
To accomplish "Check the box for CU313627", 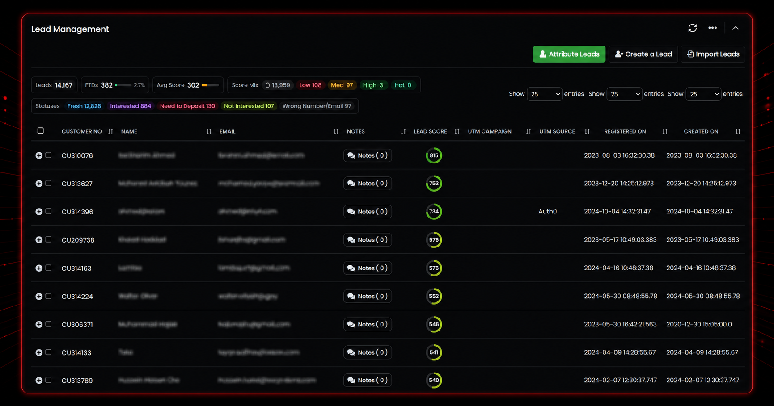I will [x=48, y=183].
